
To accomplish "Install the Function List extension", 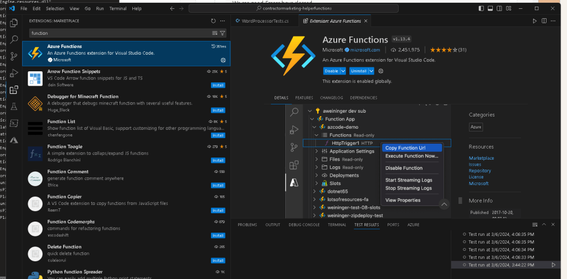I will tap(218, 135).
